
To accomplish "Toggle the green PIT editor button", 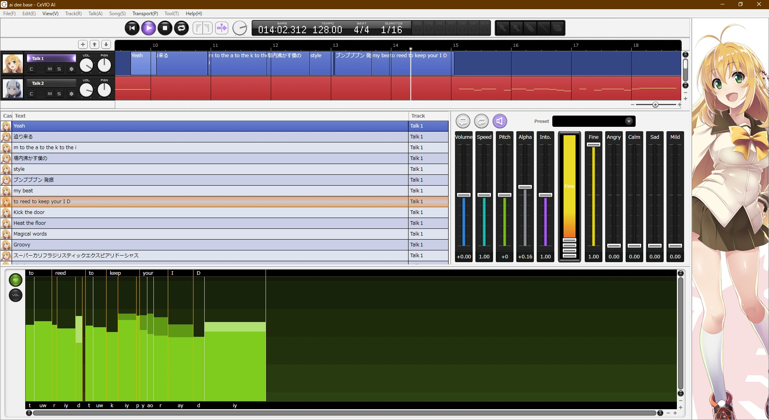I will pos(16,280).
